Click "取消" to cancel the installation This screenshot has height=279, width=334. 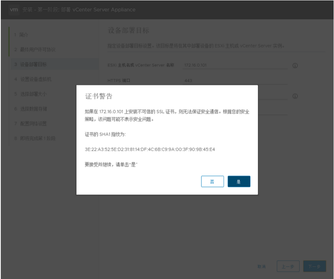pyautogui.click(x=262, y=266)
